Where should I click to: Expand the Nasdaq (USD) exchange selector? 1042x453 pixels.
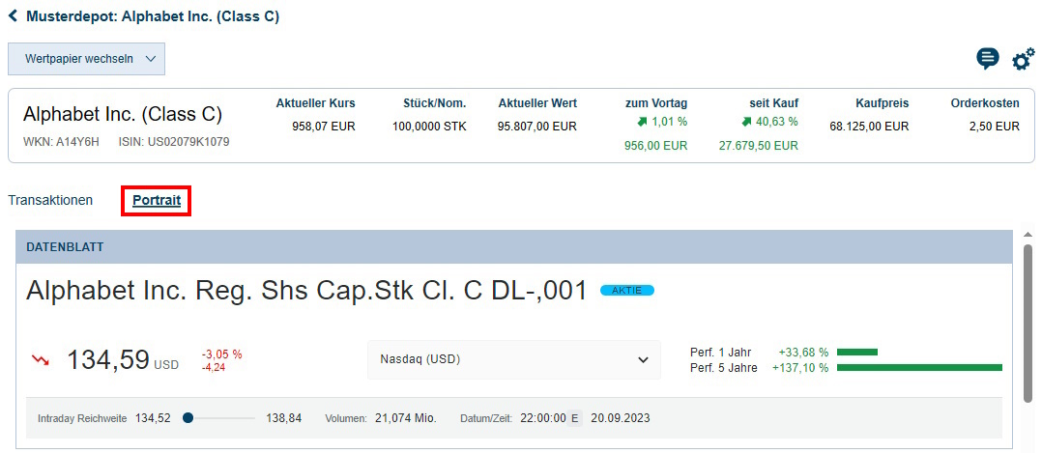[513, 359]
